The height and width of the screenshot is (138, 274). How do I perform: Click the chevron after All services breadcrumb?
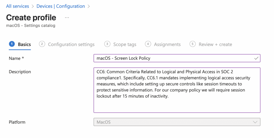point(33,6)
